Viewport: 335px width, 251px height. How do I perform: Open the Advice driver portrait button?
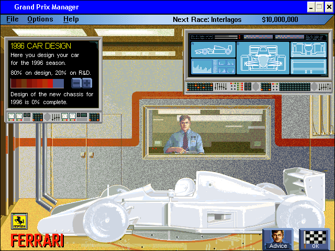[278, 239]
